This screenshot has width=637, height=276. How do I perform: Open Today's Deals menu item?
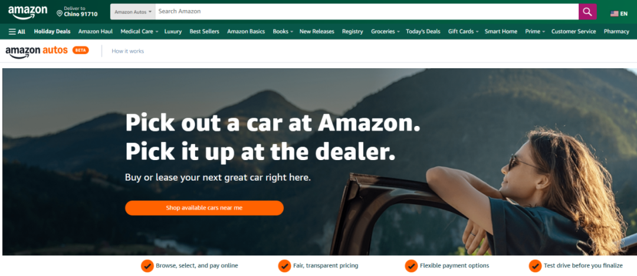[x=423, y=31]
